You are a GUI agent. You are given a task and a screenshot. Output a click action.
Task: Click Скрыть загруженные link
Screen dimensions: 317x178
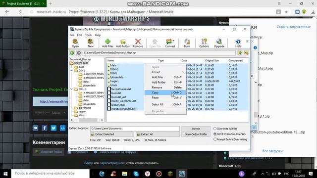tap(294, 27)
